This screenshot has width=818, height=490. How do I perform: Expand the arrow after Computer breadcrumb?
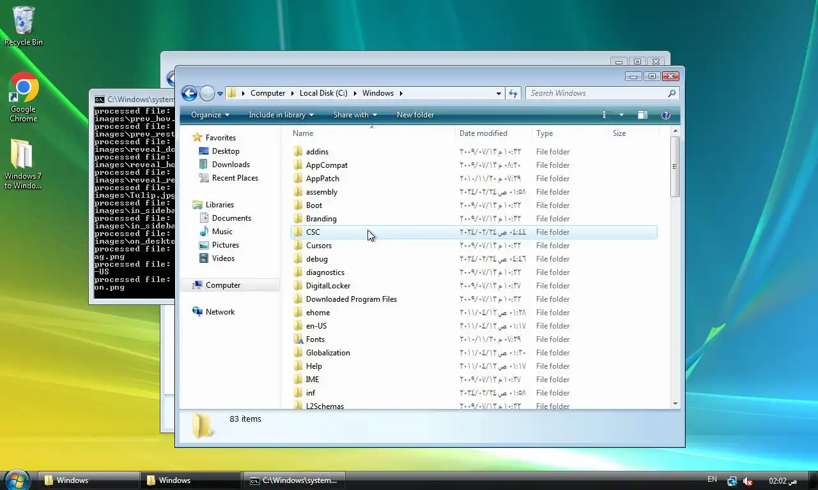tap(292, 93)
